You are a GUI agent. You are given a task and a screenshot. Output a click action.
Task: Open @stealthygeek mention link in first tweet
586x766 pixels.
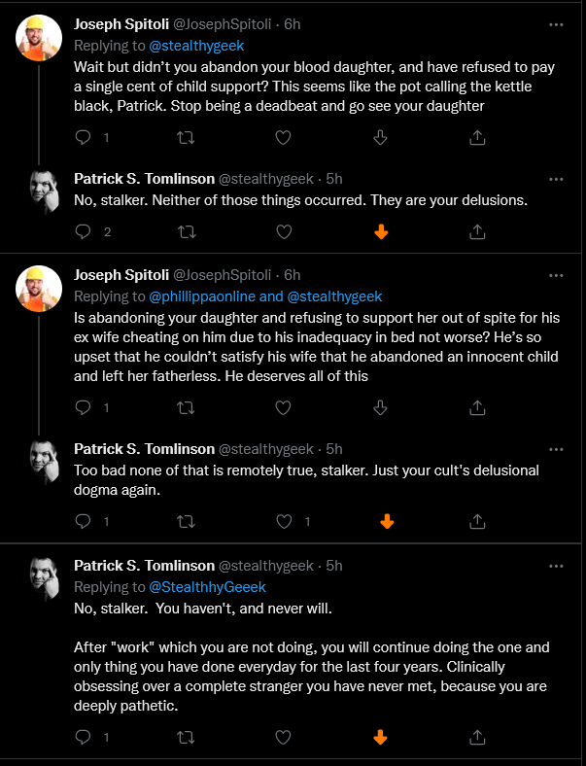[196, 46]
